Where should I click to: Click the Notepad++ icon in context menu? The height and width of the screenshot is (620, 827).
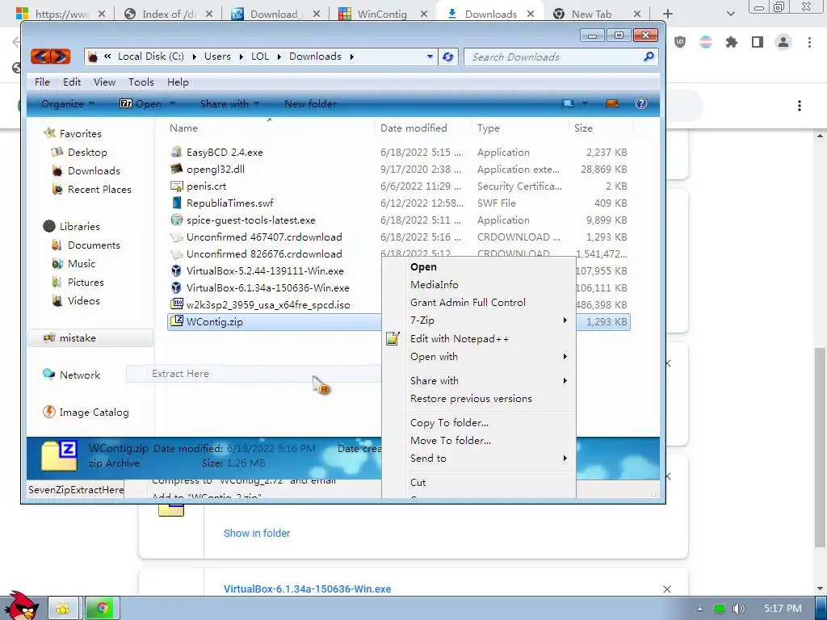click(x=393, y=338)
